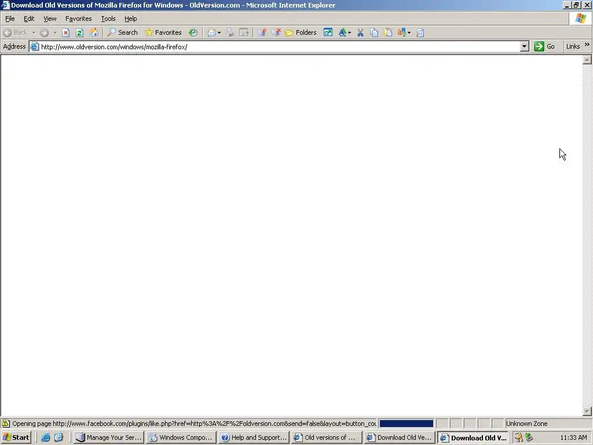Click the Paste icon
The height and width of the screenshot is (445, 593).
388,32
